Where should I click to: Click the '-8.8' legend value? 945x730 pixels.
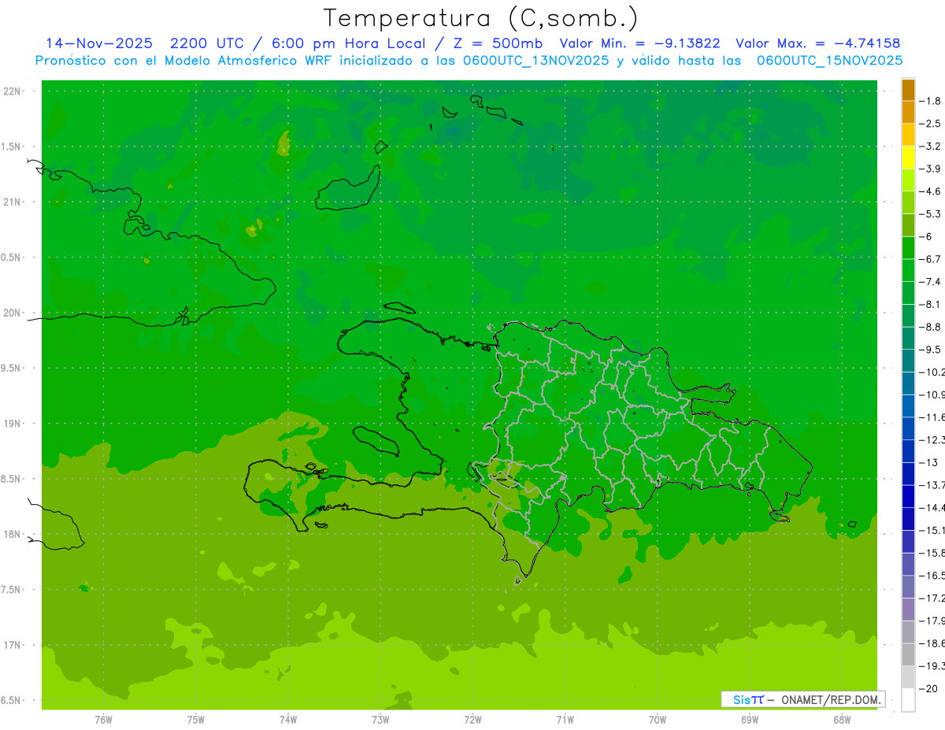tap(931, 327)
